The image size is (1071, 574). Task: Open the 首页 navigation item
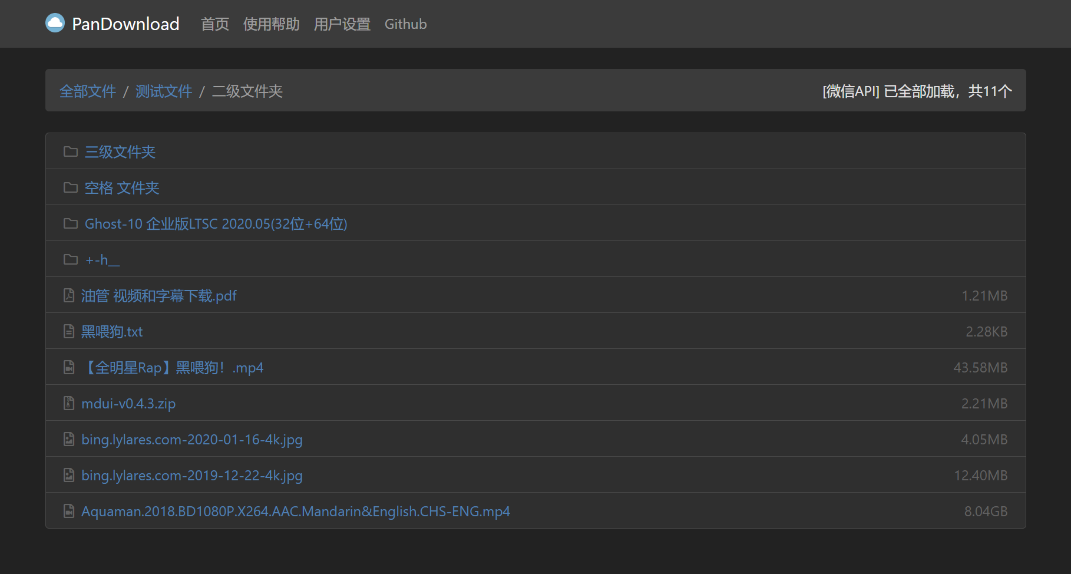click(214, 24)
